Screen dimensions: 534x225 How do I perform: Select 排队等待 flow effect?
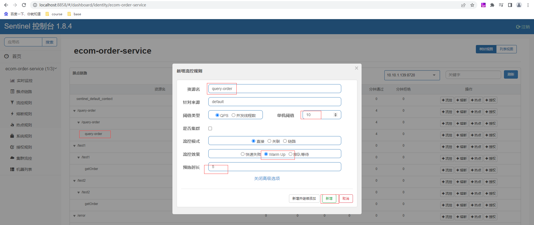coord(290,154)
